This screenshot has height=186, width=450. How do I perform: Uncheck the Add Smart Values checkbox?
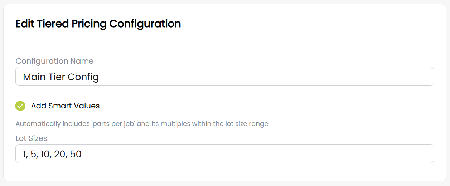click(20, 106)
